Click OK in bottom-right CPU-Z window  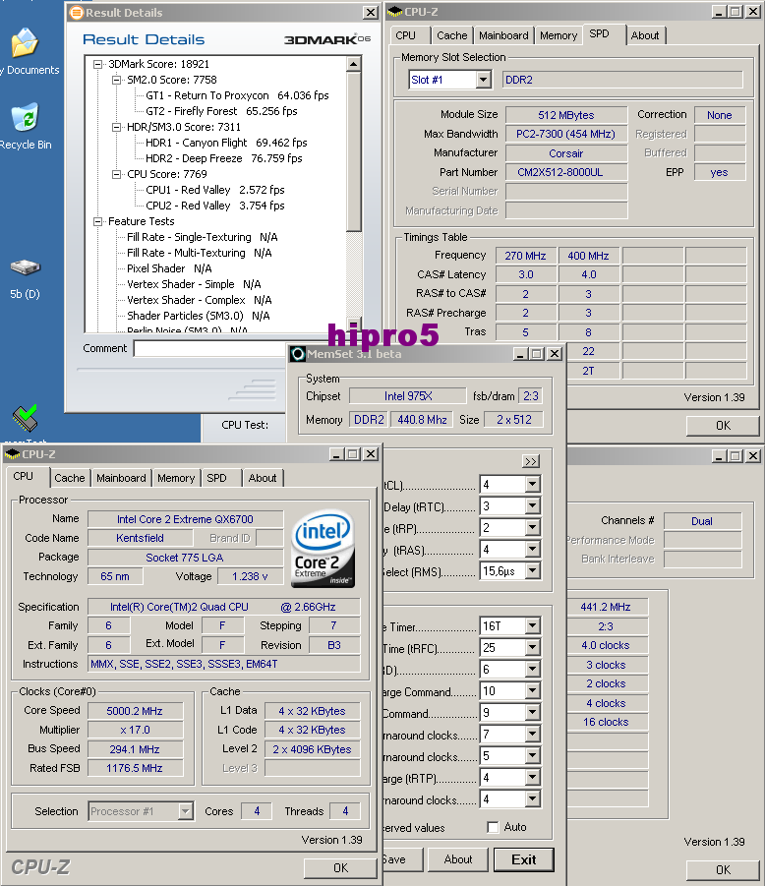(x=723, y=869)
